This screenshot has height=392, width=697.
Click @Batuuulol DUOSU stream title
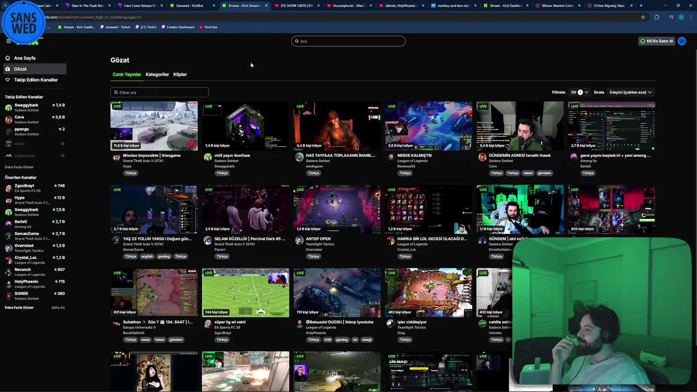339,322
